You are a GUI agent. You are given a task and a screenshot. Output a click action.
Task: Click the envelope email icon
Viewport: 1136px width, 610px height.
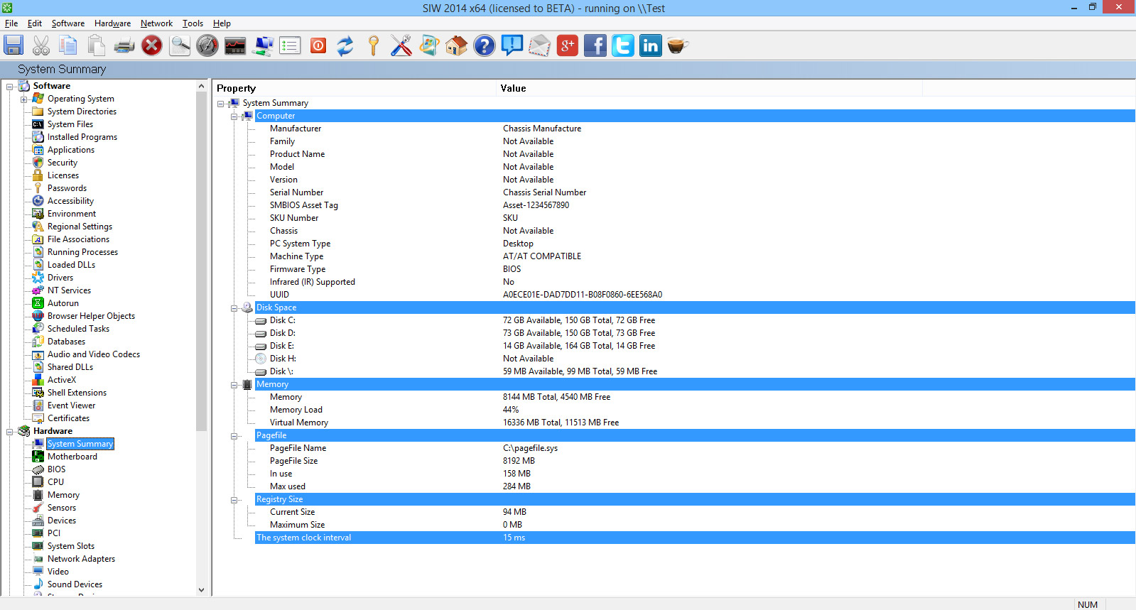539,45
